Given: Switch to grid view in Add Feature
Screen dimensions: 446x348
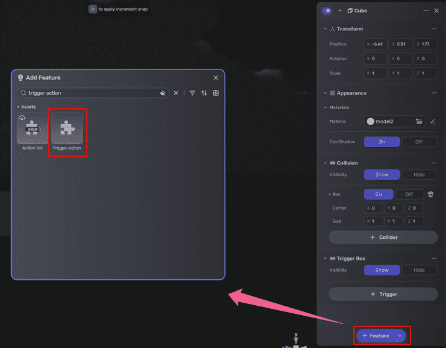Looking at the screenshot, I should (216, 93).
